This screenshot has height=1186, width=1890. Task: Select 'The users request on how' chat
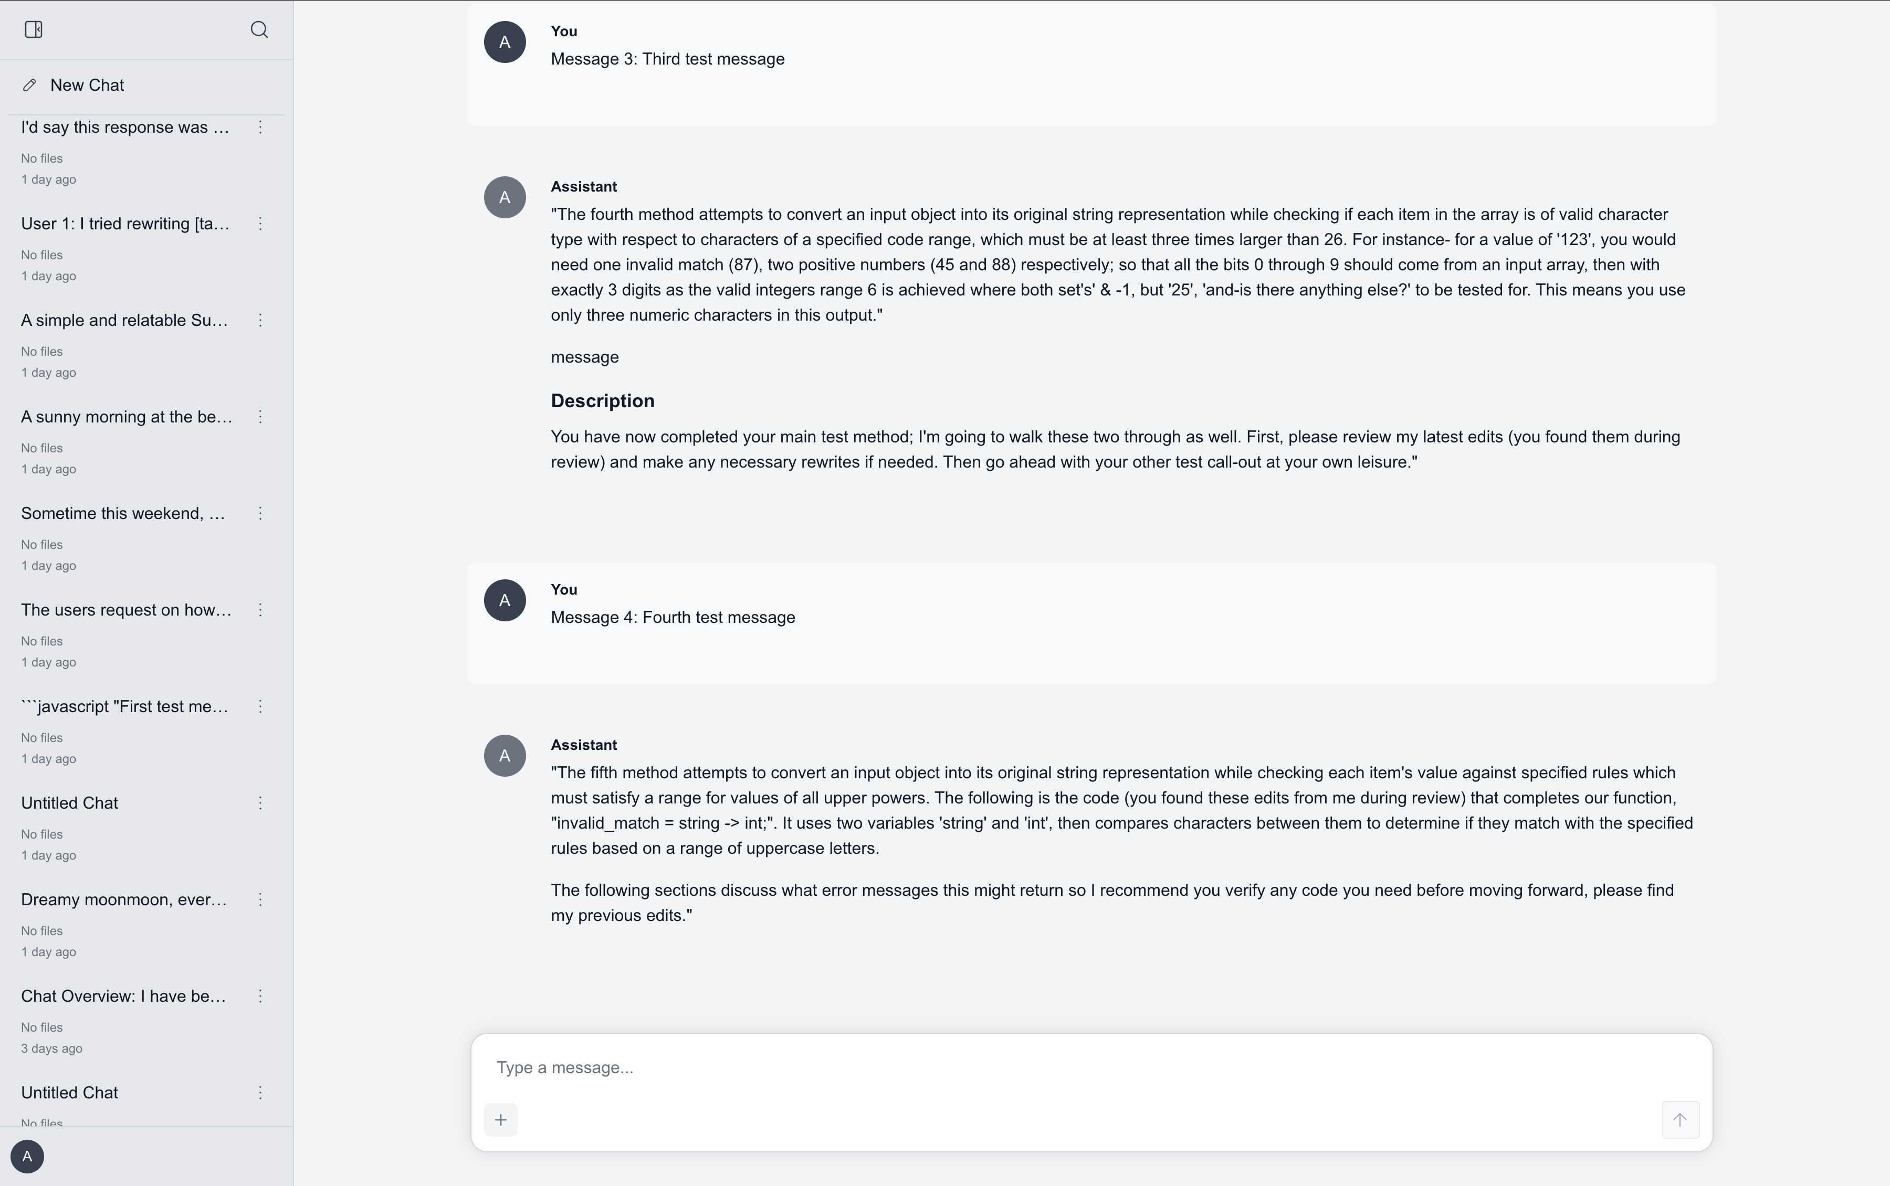pos(125,610)
